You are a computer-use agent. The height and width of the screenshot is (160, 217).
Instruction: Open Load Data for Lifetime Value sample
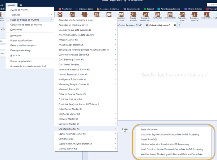point(174,150)
